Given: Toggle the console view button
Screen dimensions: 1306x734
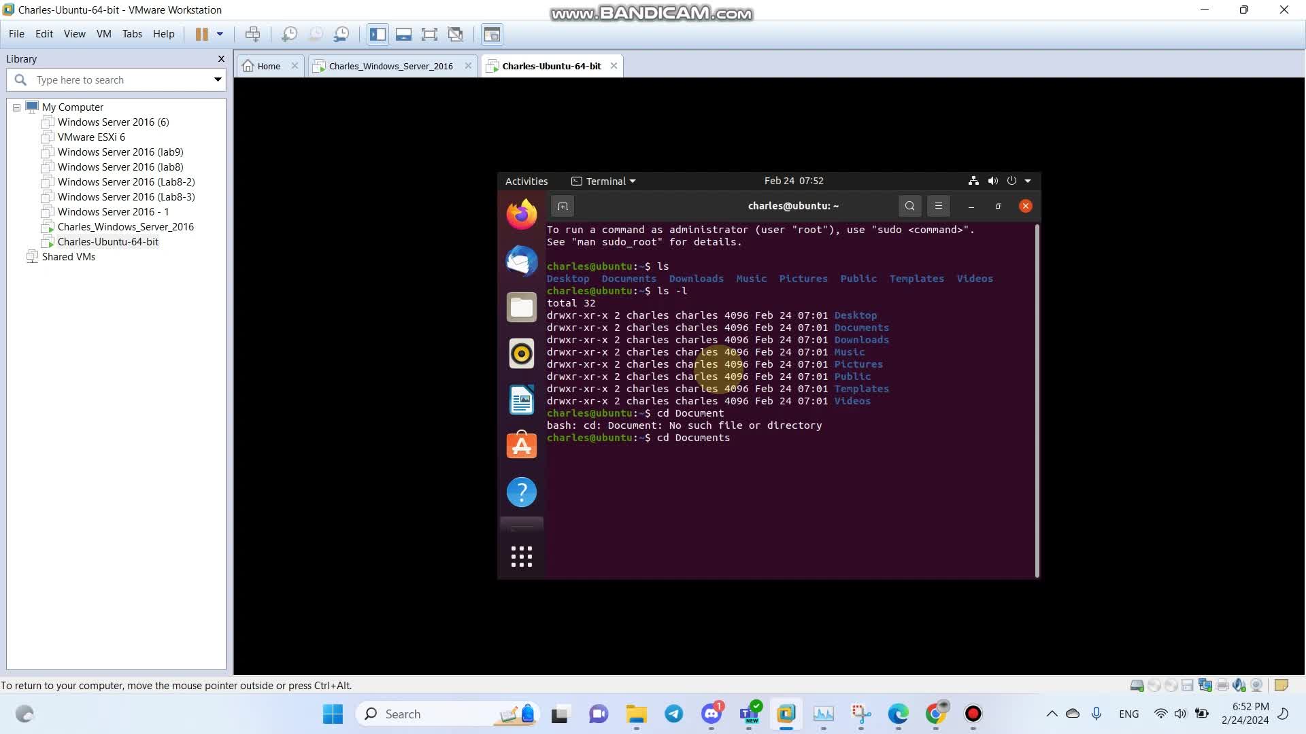Looking at the screenshot, I should click(492, 34).
